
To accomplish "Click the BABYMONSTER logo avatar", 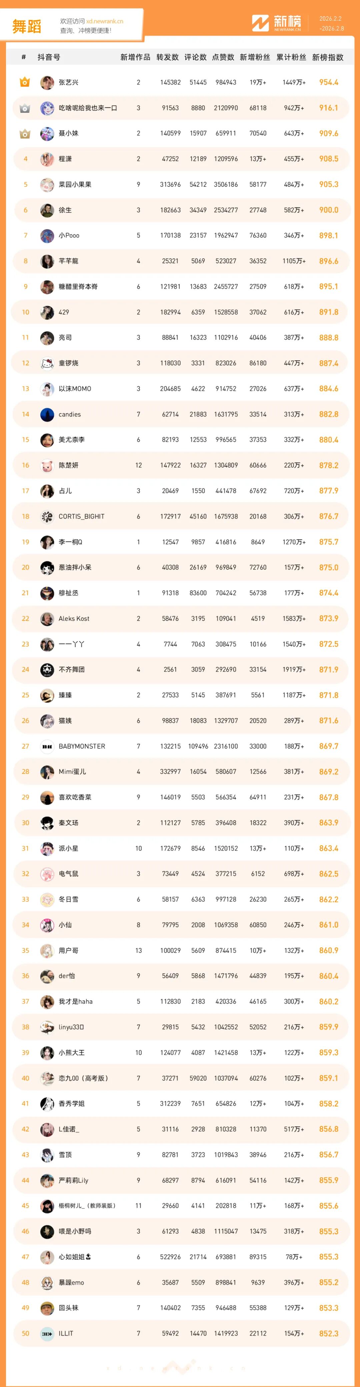I will 47,746.
